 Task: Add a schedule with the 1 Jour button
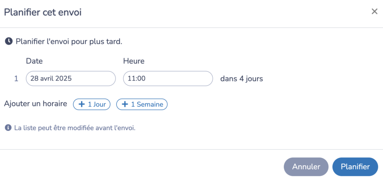(x=92, y=105)
